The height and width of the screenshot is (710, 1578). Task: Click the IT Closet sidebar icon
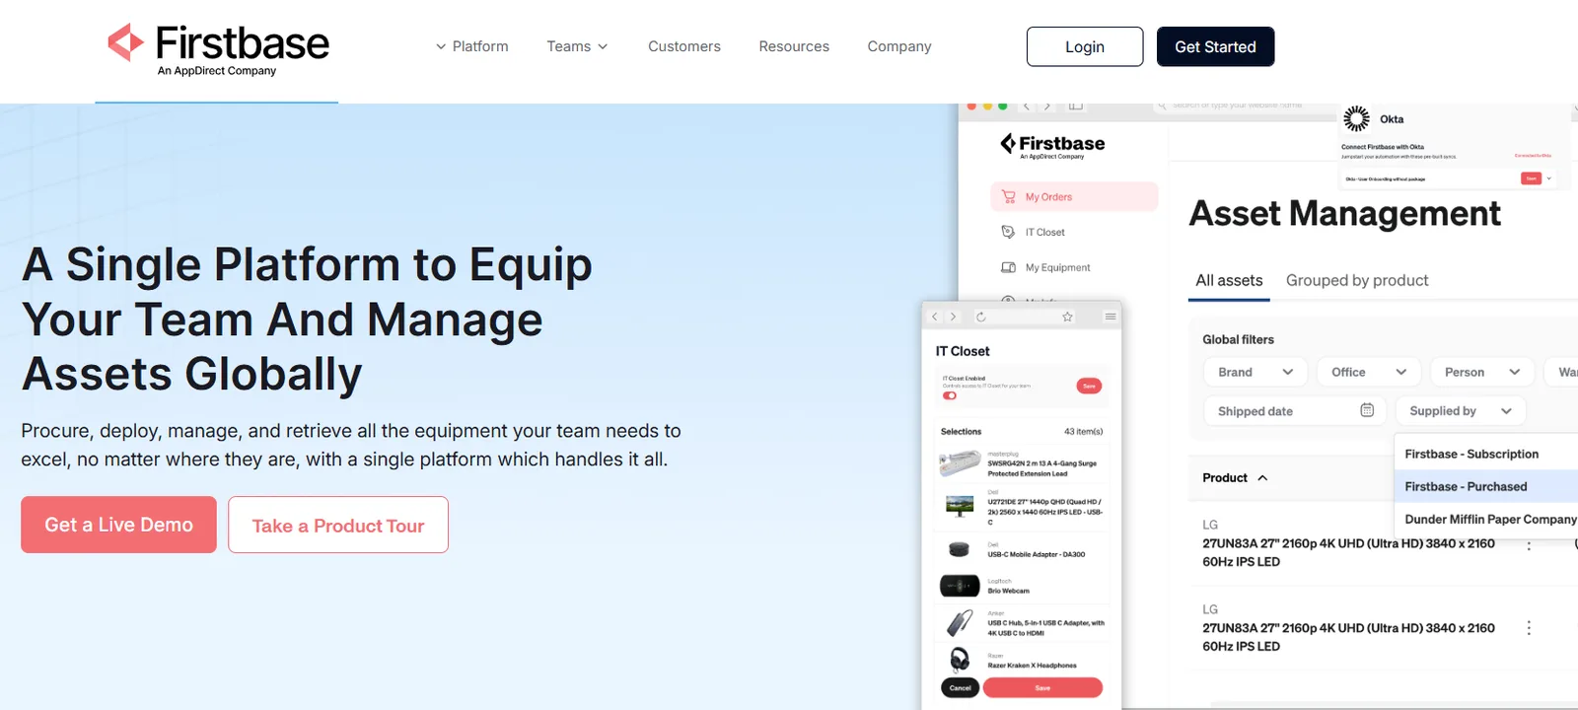(x=1008, y=232)
